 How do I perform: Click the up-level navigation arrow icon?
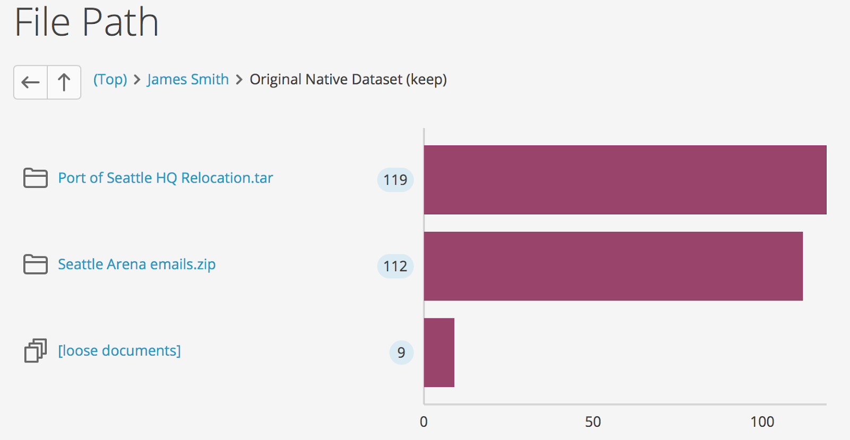pos(64,82)
